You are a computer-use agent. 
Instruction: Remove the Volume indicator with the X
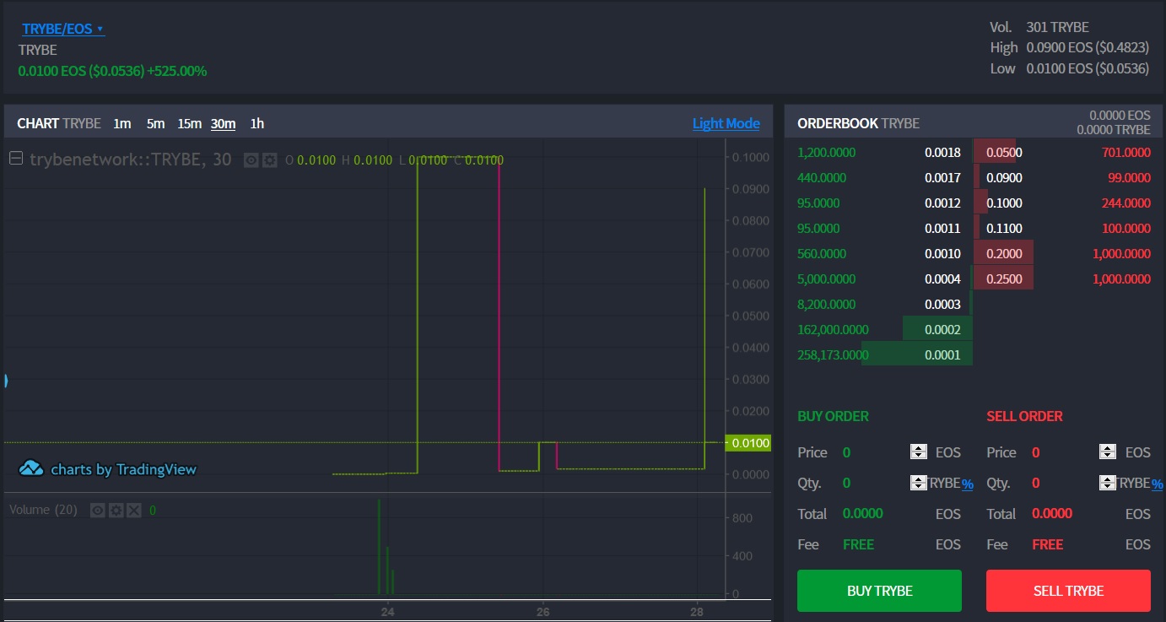coord(134,510)
